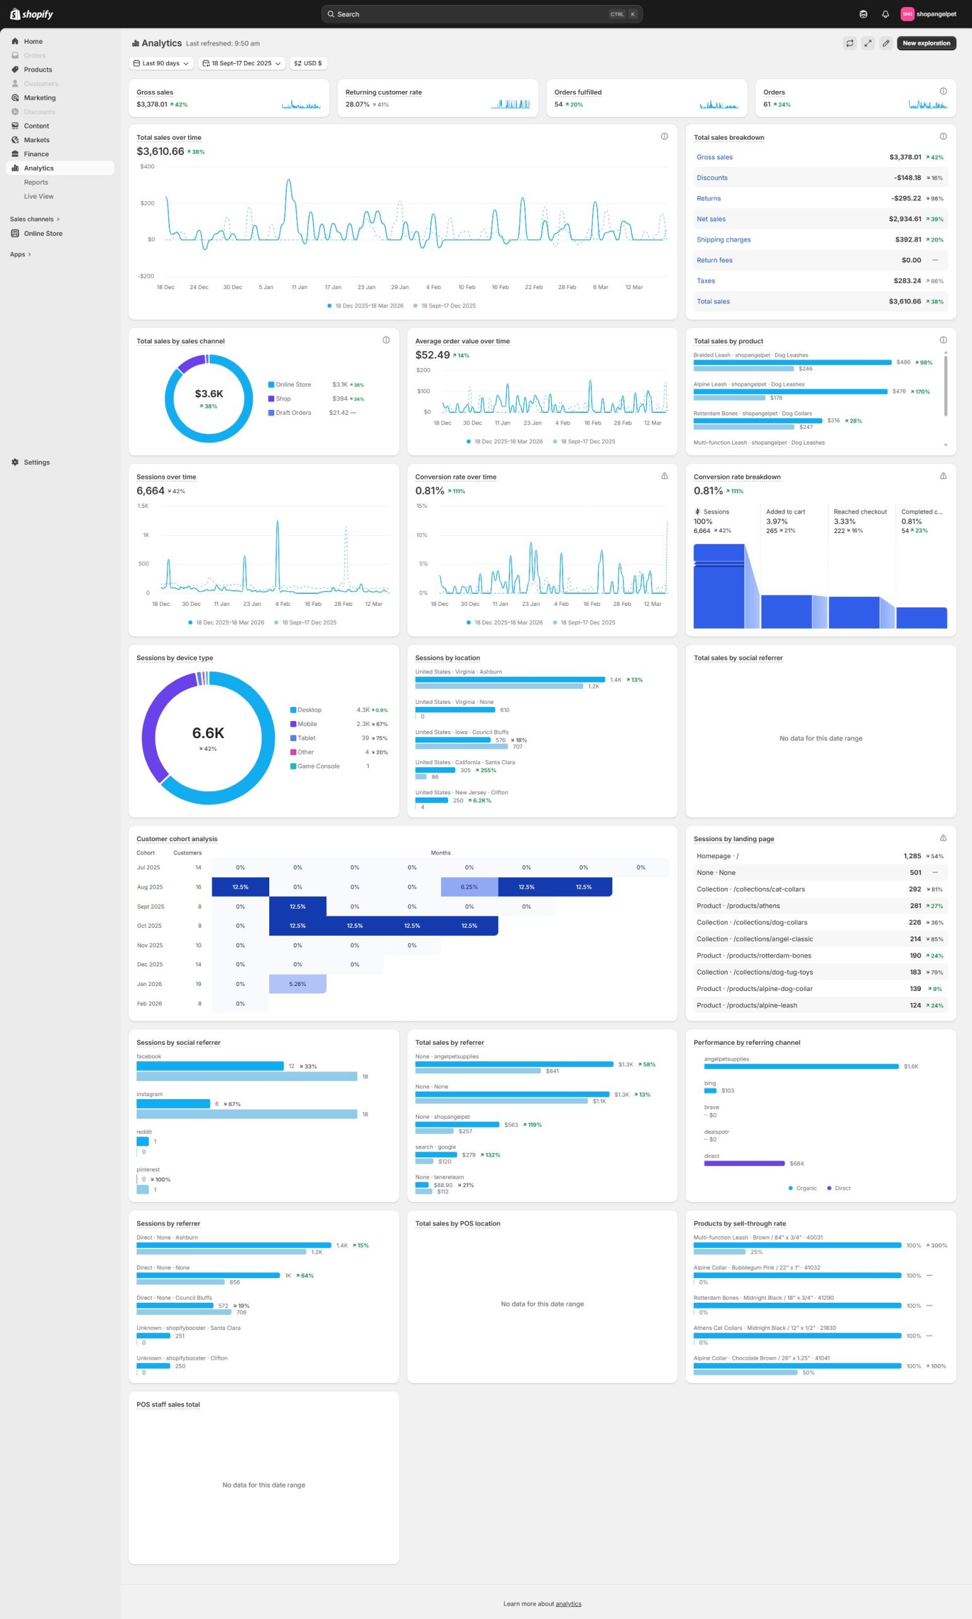
Task: Click the info icon on Total sales over time
Action: pyautogui.click(x=664, y=137)
